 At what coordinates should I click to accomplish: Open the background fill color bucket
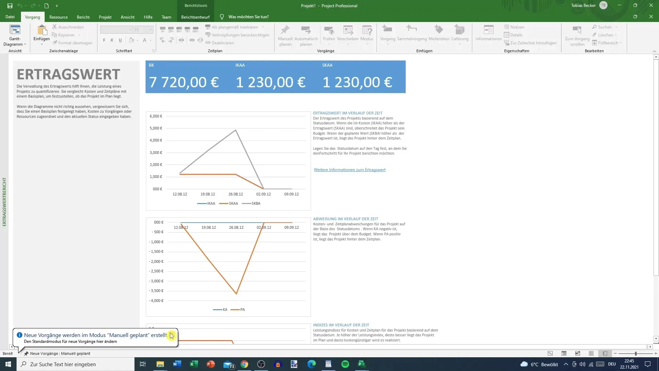point(131,40)
